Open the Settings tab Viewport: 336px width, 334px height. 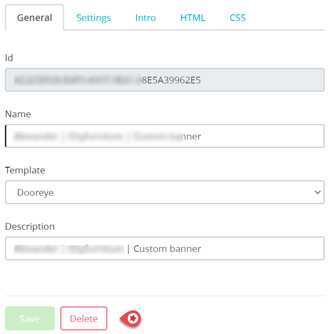(94, 18)
